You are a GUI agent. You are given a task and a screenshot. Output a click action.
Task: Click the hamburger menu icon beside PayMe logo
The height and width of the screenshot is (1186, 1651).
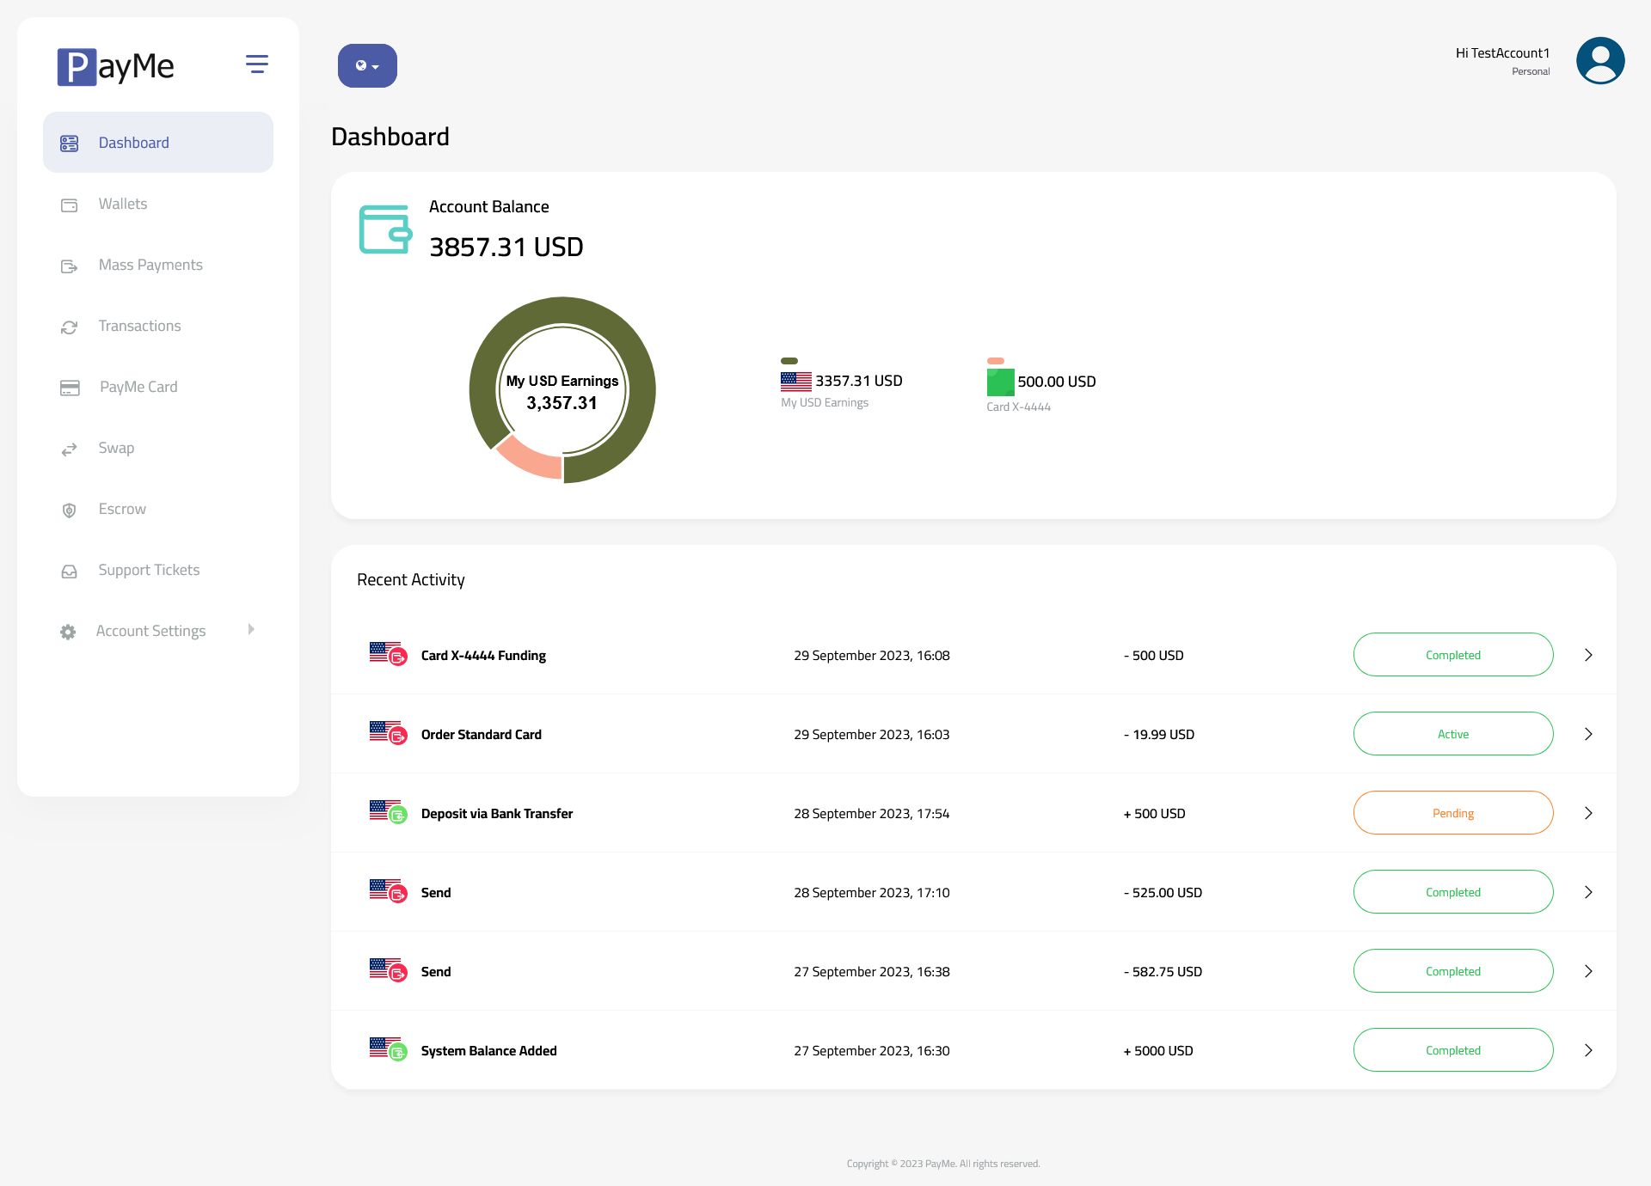click(256, 64)
